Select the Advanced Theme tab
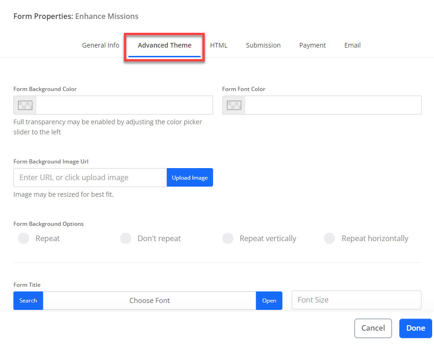434x345 pixels. 165,45
